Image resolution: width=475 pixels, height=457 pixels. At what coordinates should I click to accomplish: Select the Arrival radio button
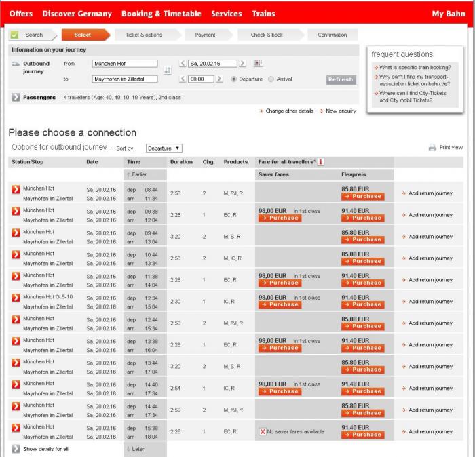[271, 79]
